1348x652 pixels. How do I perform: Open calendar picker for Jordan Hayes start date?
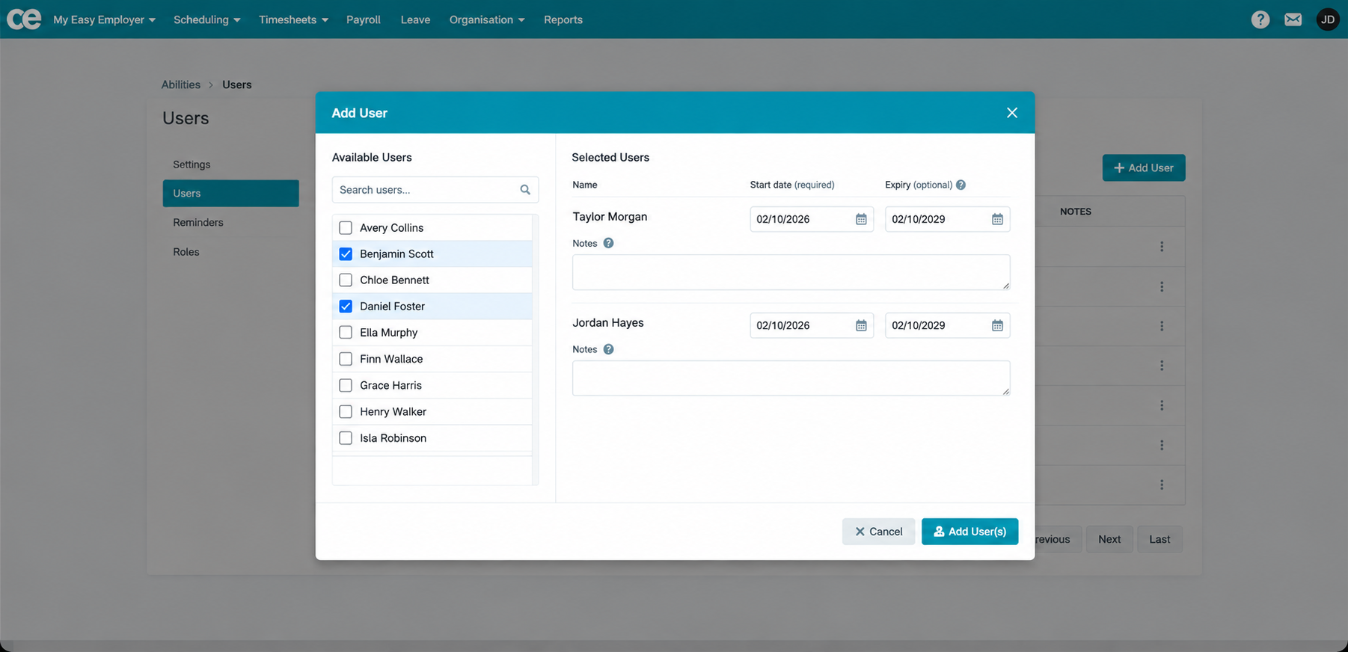click(861, 325)
